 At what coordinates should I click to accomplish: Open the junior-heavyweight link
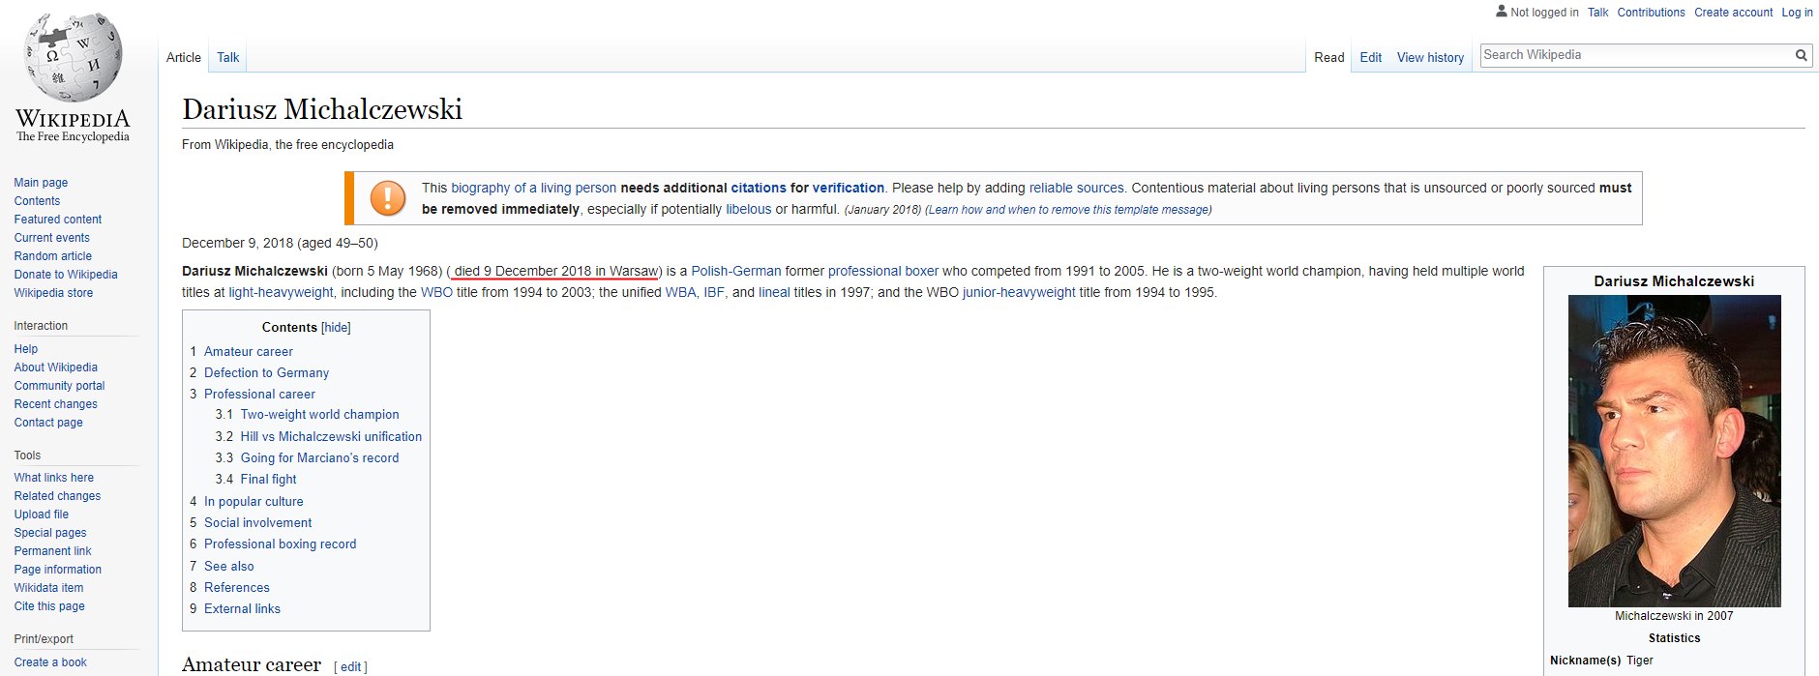coord(1019,293)
